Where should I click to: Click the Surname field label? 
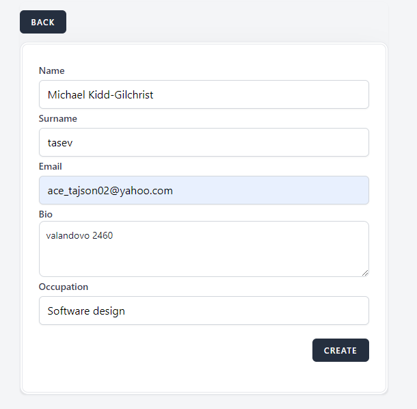coord(58,118)
